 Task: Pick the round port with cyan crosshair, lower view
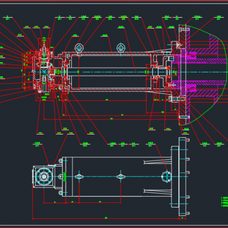pos(166,177)
